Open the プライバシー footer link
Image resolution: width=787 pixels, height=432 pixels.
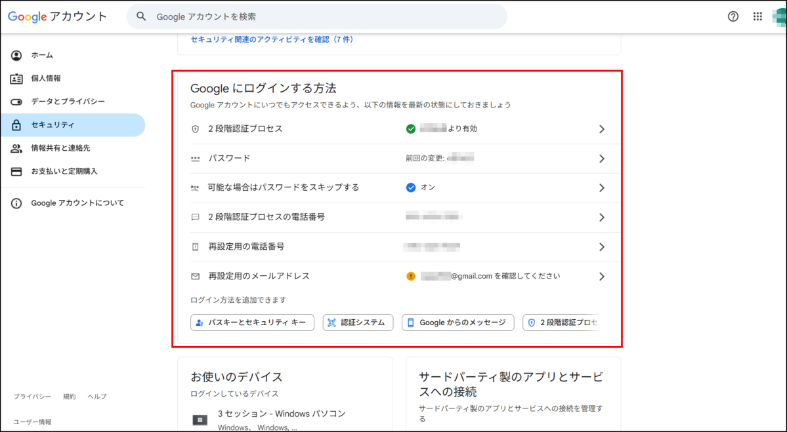pos(32,397)
